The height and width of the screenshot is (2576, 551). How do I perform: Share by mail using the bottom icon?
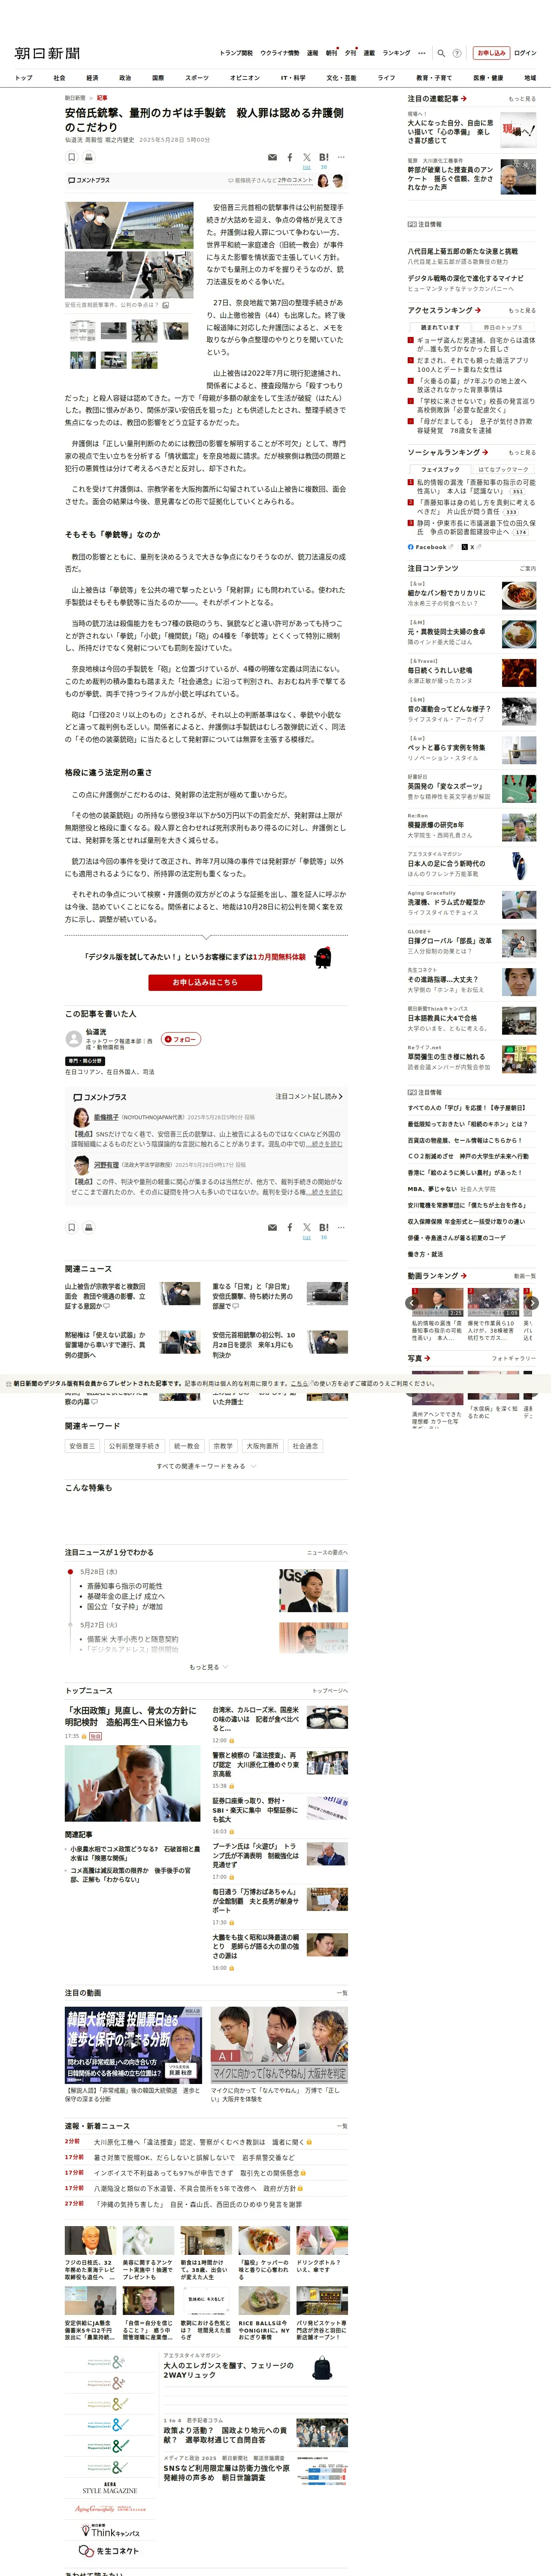[x=272, y=1227]
